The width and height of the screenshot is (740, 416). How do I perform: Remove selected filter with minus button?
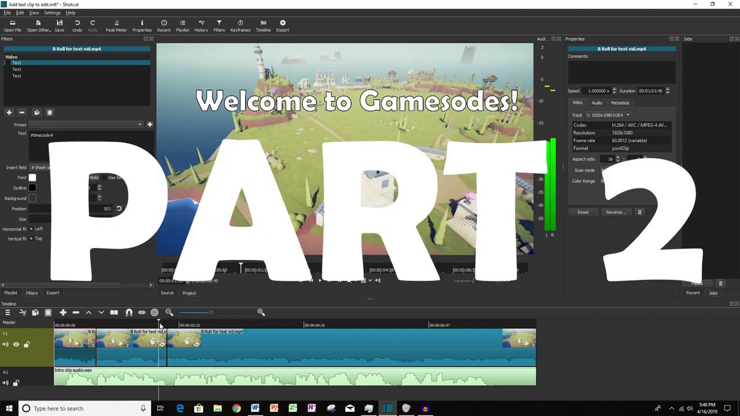tap(21, 112)
